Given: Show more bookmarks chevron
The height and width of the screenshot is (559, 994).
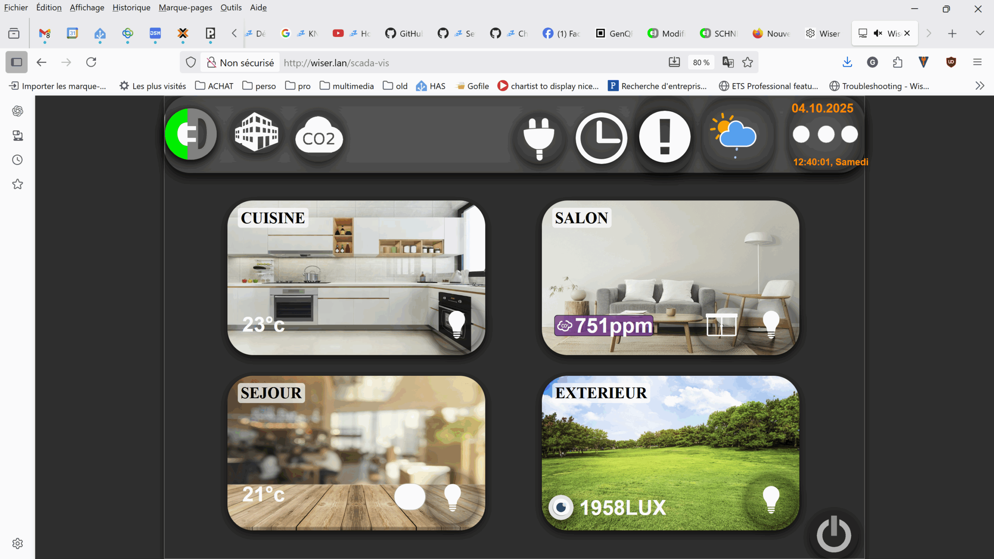Looking at the screenshot, I should (980, 86).
